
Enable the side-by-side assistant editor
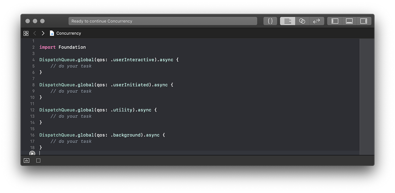[x=302, y=21]
